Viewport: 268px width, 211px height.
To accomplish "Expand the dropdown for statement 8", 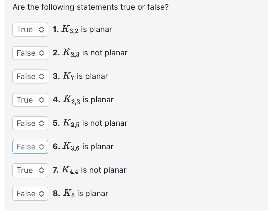I will [x=30, y=194].
